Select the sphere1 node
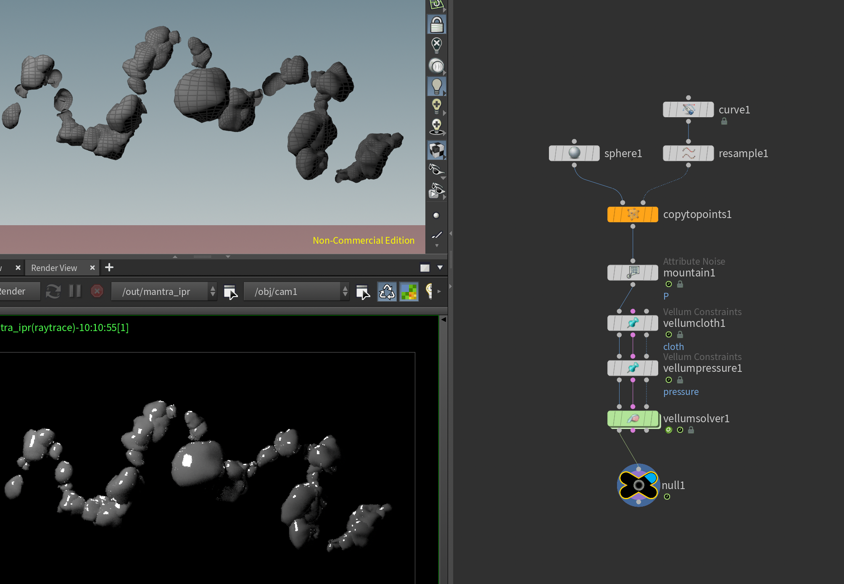 [574, 153]
